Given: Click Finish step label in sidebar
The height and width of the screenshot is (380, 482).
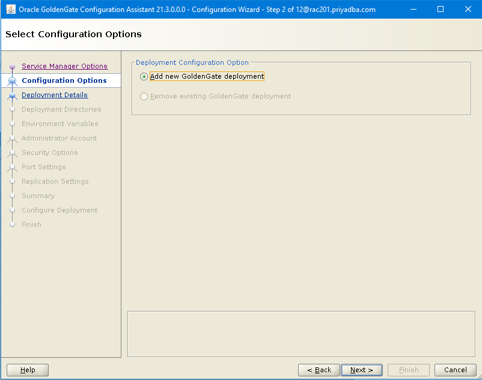Looking at the screenshot, I should coord(31,225).
